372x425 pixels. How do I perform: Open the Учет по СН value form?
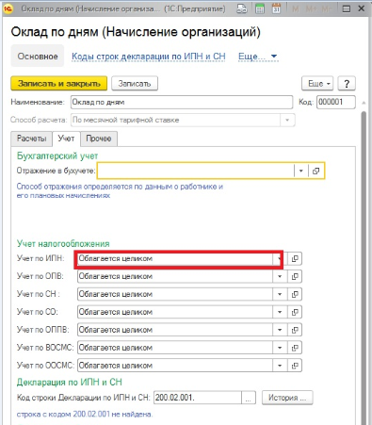[295, 294]
